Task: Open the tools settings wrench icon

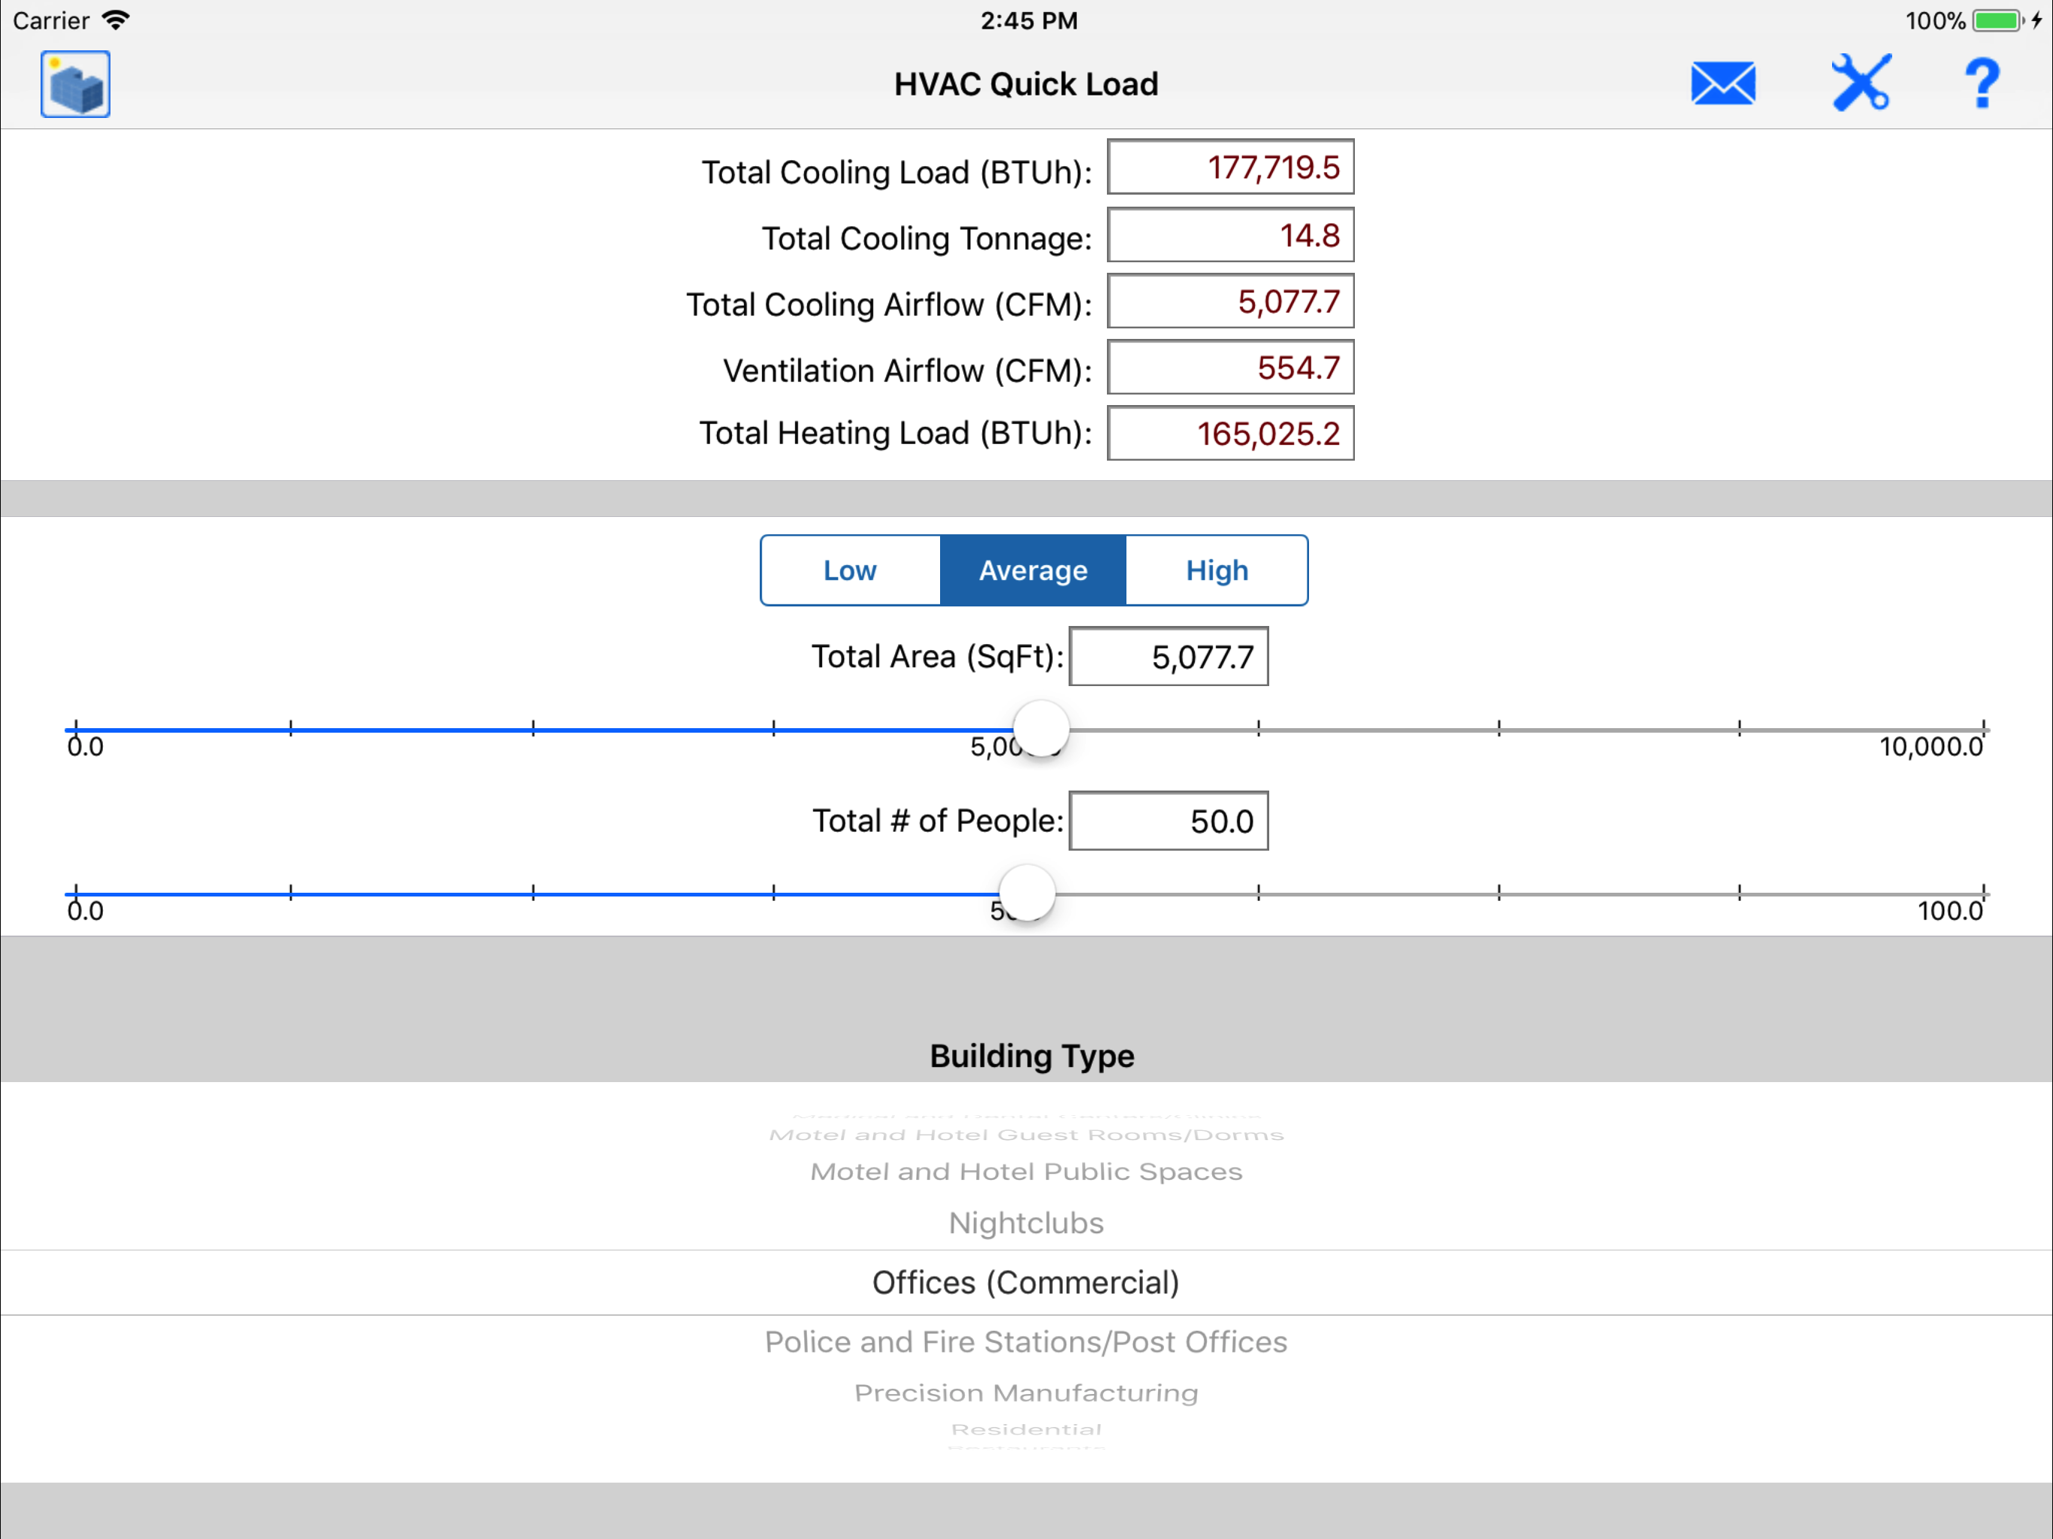Action: coord(1860,84)
